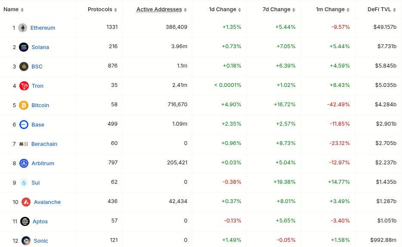This screenshot has height=247, width=402.
Task: Click the Base chain logo icon
Action: [x=24, y=124]
